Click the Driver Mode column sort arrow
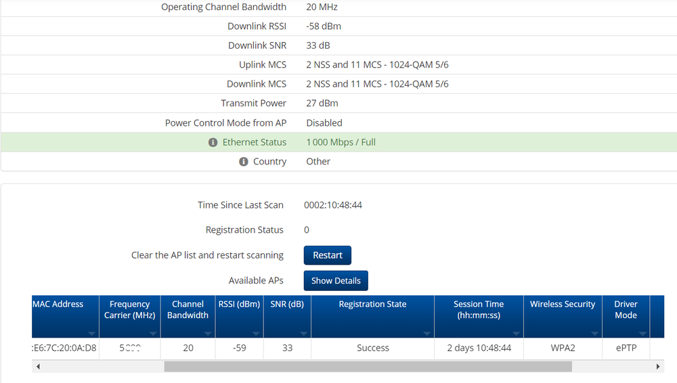Image resolution: width=677 pixels, height=383 pixels. click(642, 333)
